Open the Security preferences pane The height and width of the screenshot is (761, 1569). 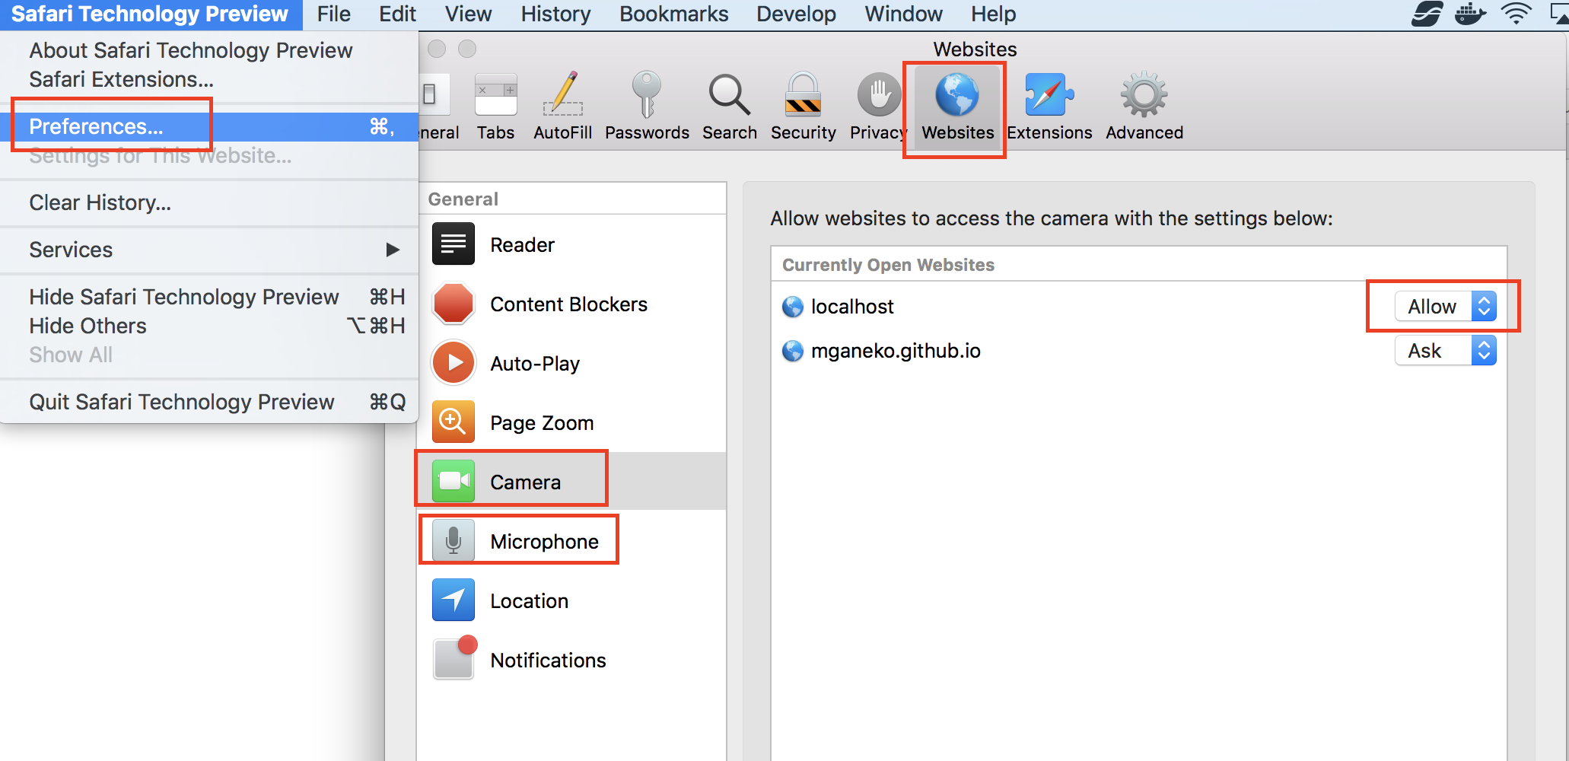coord(803,107)
